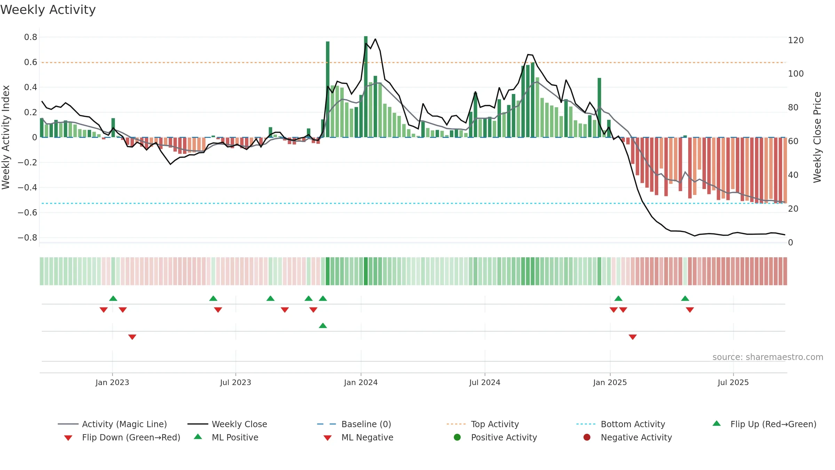The width and height of the screenshot is (835, 470).
Task: Toggle Top Activity legend entry
Action: tap(483, 424)
